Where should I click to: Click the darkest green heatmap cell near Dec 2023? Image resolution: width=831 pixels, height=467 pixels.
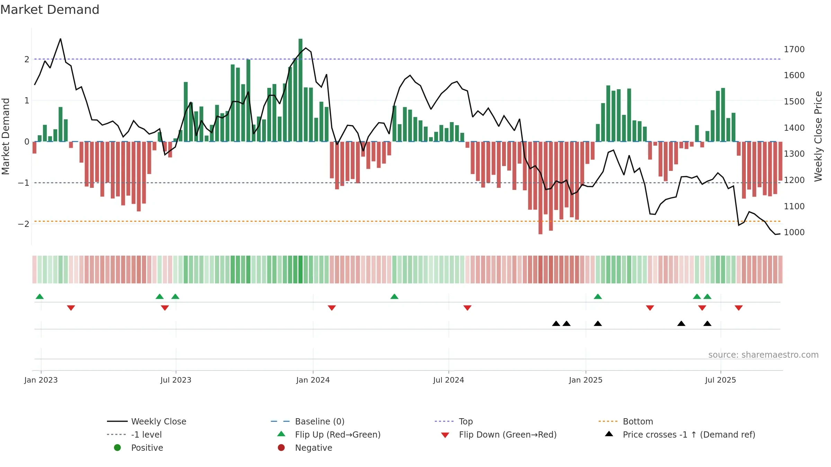coord(301,269)
